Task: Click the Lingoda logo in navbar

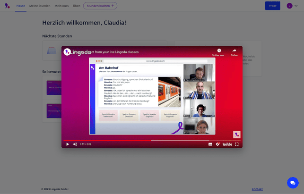Action: [x=8, y=6]
